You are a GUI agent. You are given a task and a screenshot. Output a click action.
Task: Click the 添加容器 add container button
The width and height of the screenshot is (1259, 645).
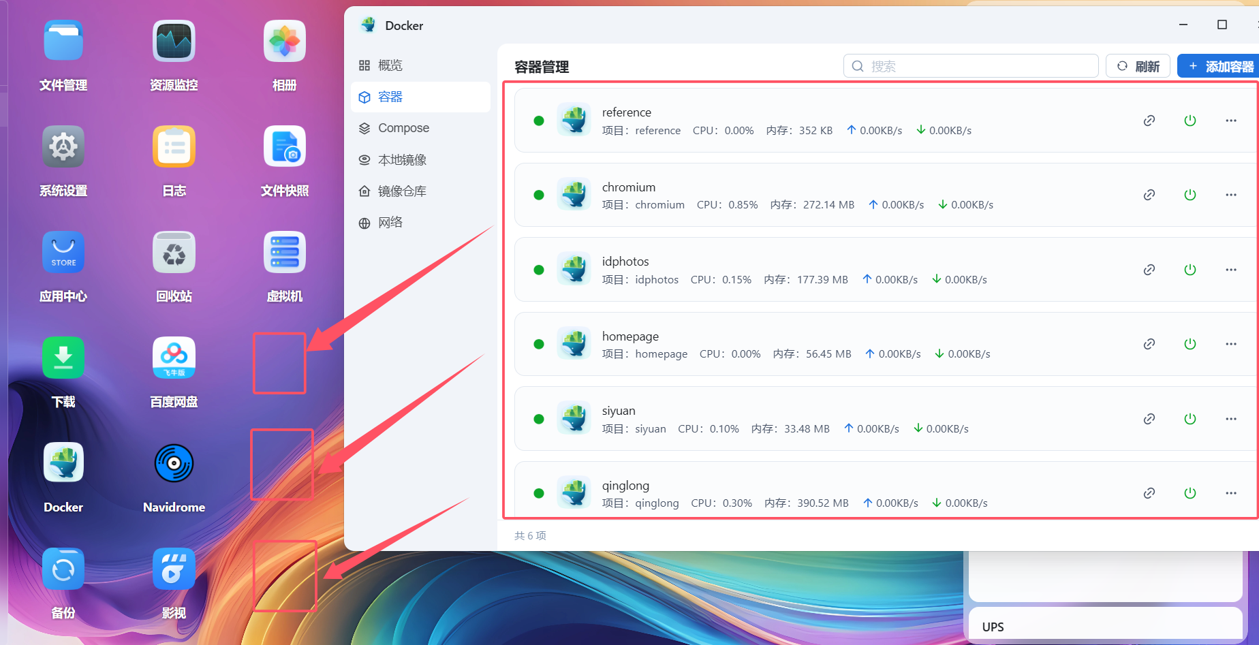click(x=1219, y=66)
